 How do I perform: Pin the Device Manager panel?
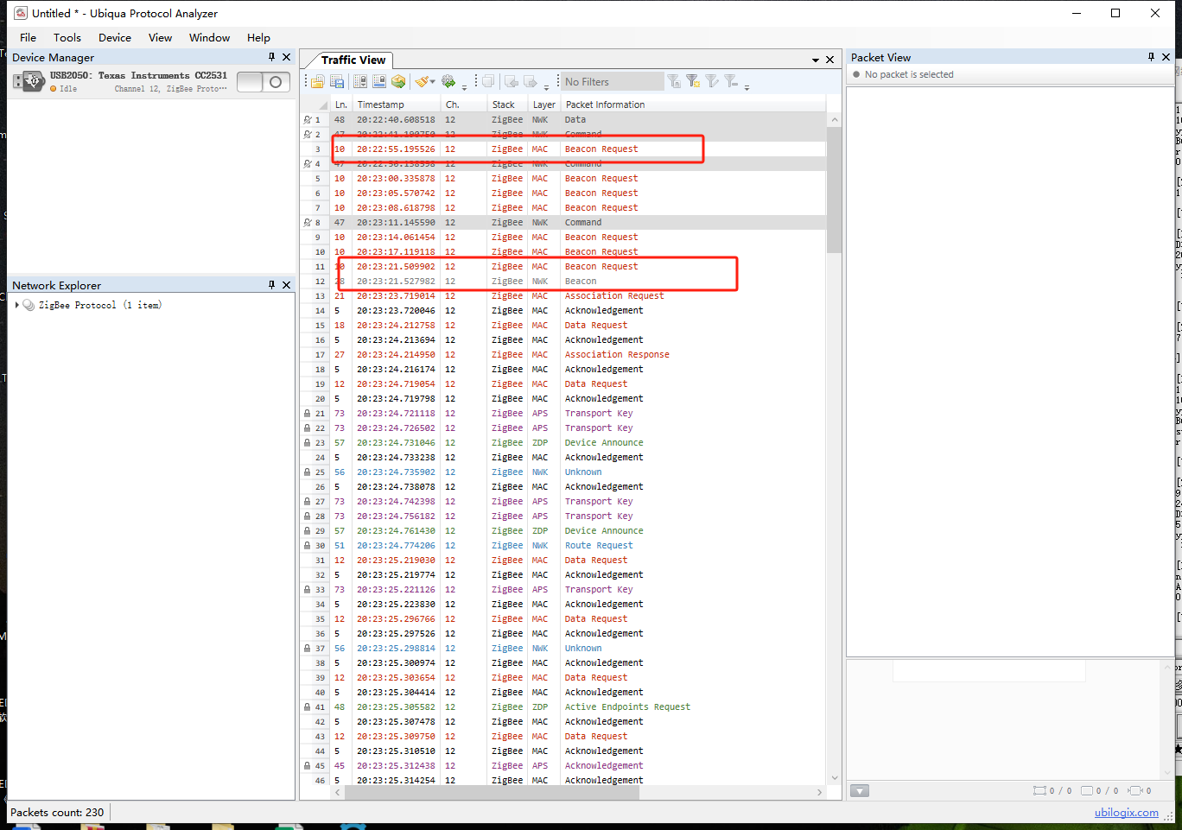pyautogui.click(x=271, y=57)
